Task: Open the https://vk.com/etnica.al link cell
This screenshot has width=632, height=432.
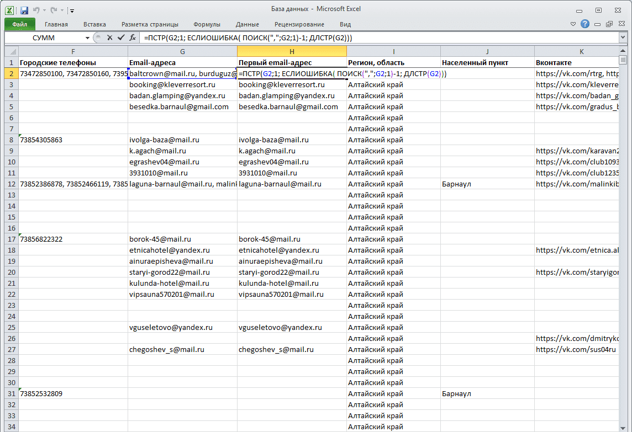Action: pyautogui.click(x=577, y=250)
